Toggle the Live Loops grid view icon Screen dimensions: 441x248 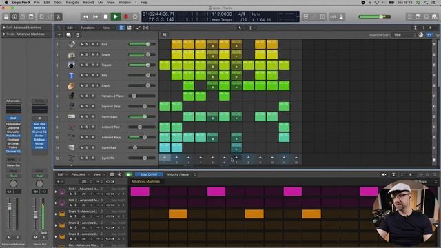[x=121, y=28]
